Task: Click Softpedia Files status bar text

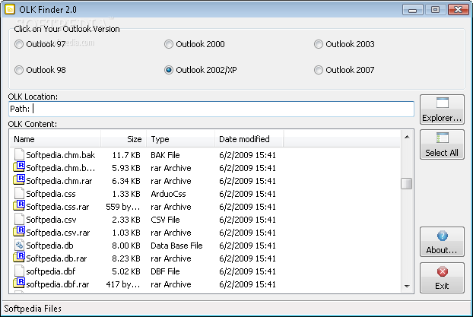Action: click(33, 309)
